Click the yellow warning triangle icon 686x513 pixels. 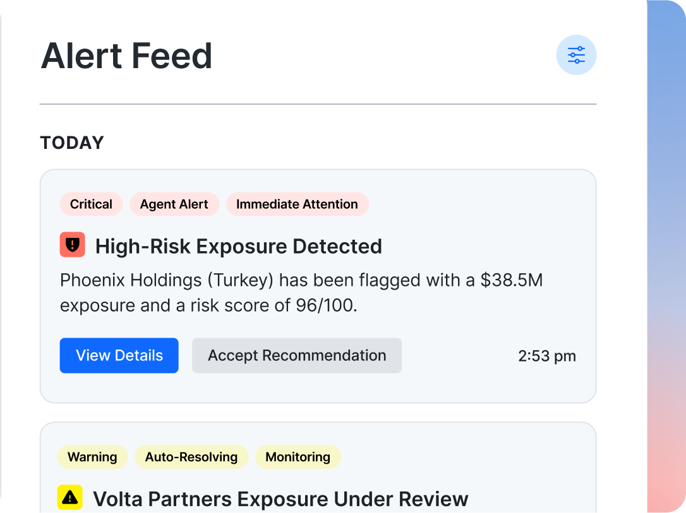(x=70, y=498)
